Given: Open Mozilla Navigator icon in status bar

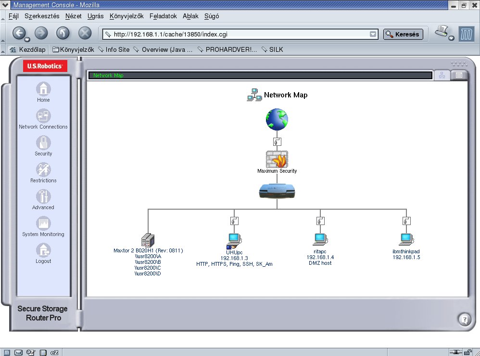Looking at the screenshot, I should tap(7, 352).
